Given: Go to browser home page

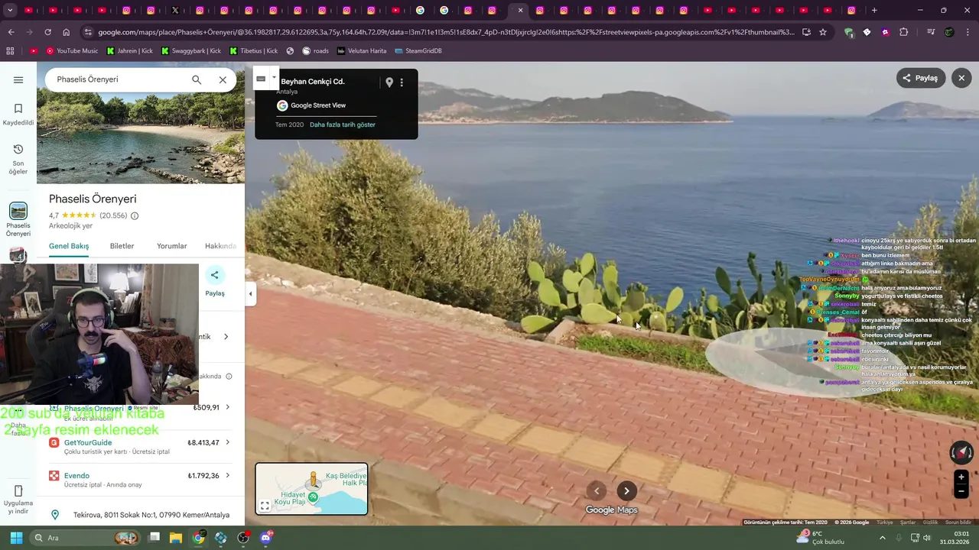Looking at the screenshot, I should click(x=66, y=32).
